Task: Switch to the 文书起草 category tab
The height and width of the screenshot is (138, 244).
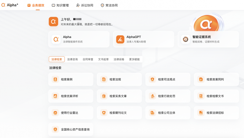Action: [103, 59]
